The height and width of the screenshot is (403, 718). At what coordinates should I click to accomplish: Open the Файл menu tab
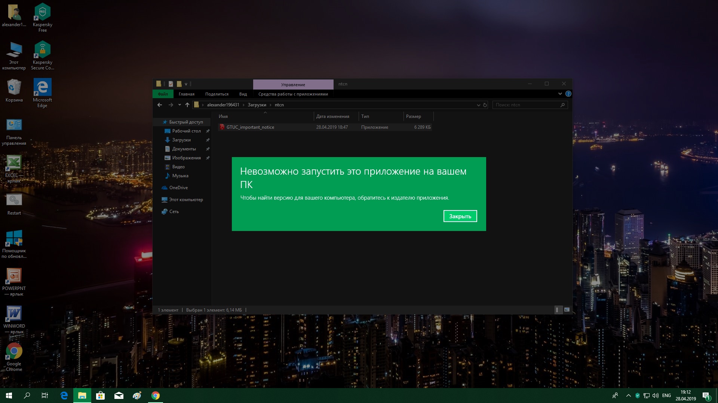(163, 94)
